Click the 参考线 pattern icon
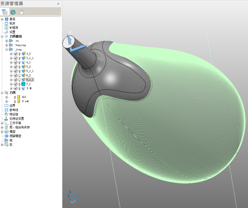The width and height of the screenshot is (248, 208). point(7,110)
